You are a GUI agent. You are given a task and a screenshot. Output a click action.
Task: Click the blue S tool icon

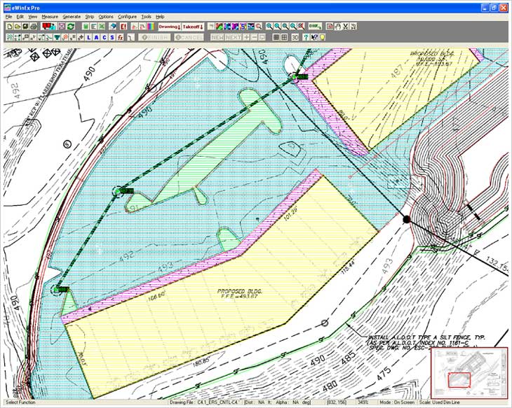click(112, 37)
